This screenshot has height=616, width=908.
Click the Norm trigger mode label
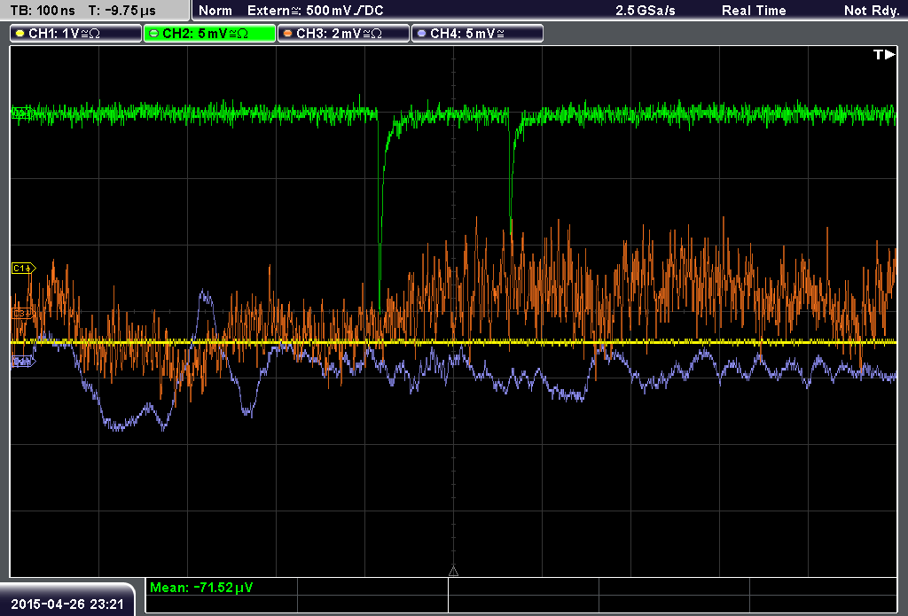(215, 11)
